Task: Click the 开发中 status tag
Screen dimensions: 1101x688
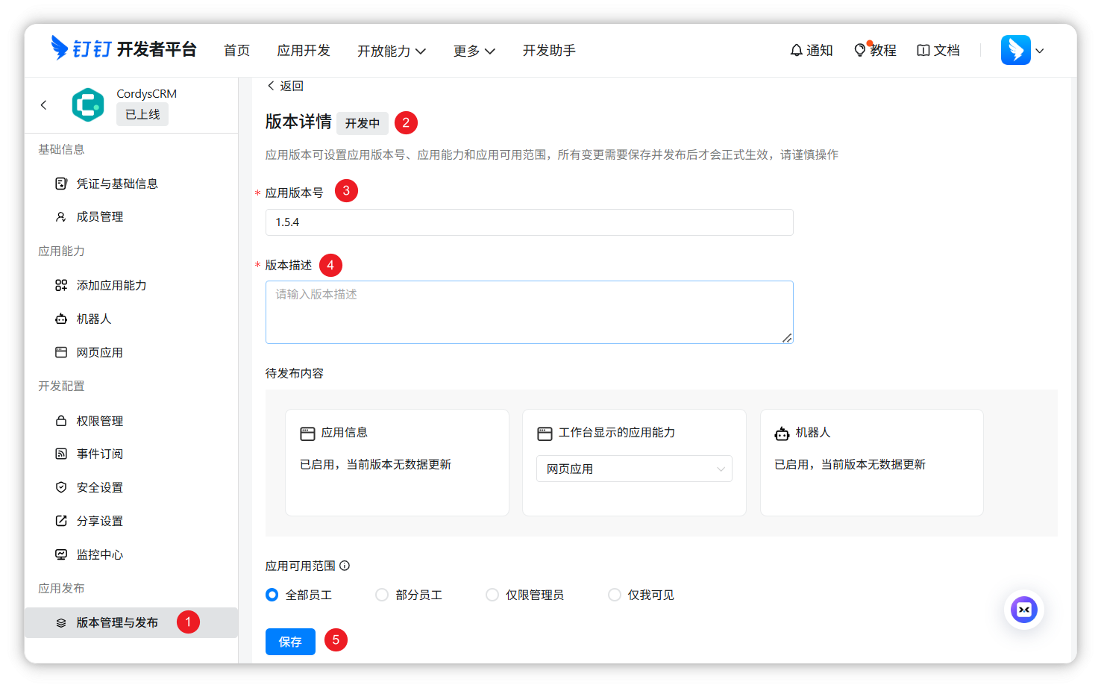Action: tap(363, 123)
